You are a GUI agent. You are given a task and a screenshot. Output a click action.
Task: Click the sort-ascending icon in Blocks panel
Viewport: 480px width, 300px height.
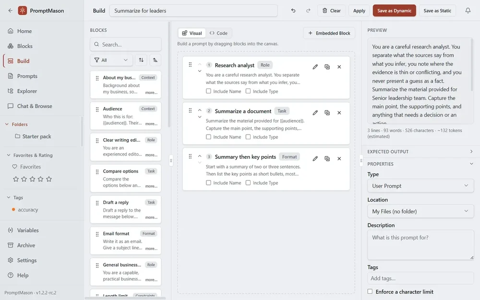(155, 60)
